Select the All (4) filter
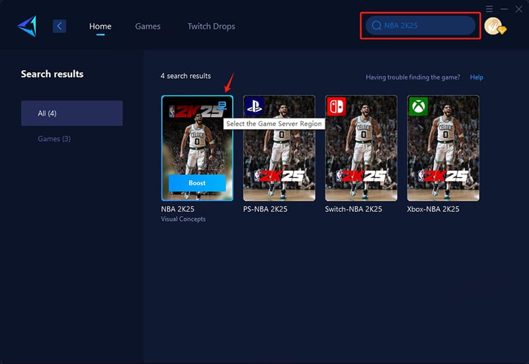 72,113
